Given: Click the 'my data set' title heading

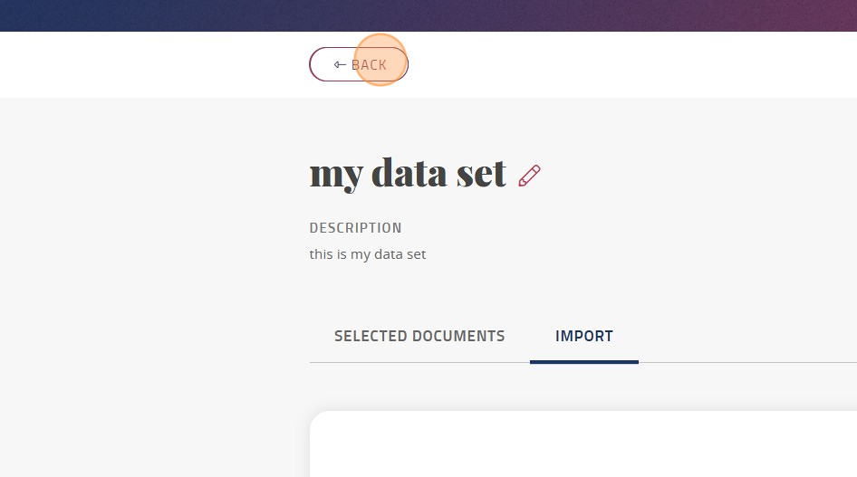Looking at the screenshot, I should tap(408, 174).
